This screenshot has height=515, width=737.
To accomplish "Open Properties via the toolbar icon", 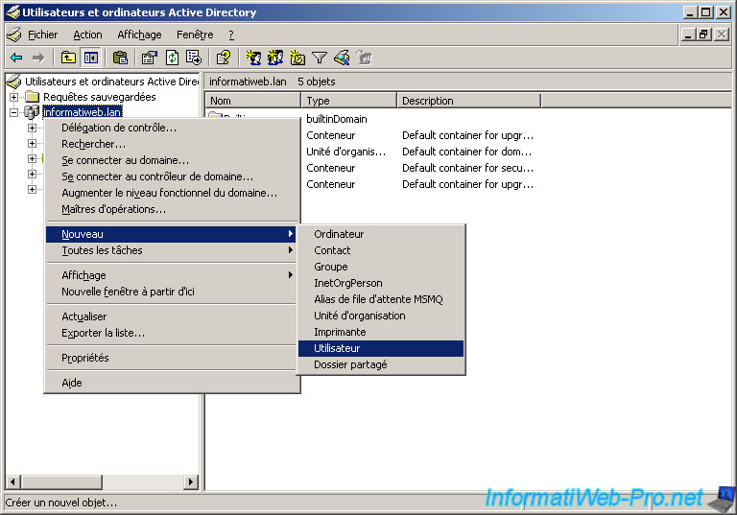I will coord(150,58).
